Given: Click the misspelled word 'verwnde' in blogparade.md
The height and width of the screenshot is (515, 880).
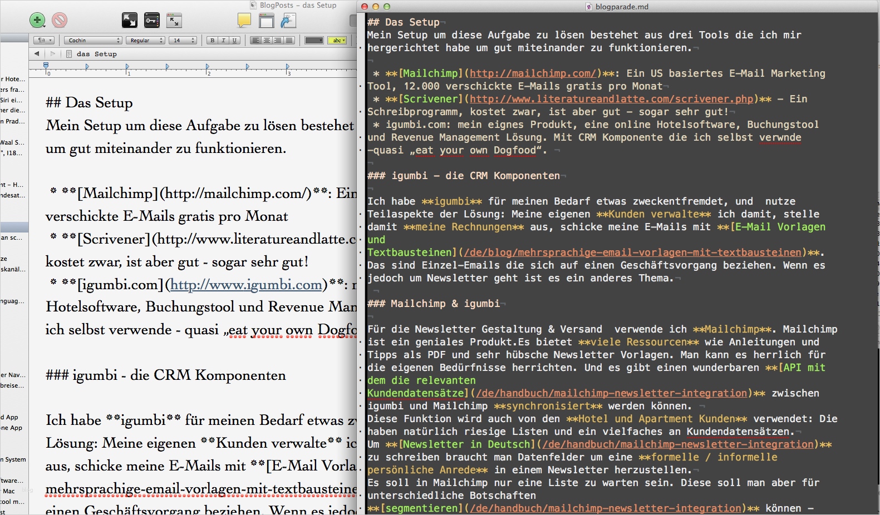Looking at the screenshot, I should [x=780, y=137].
